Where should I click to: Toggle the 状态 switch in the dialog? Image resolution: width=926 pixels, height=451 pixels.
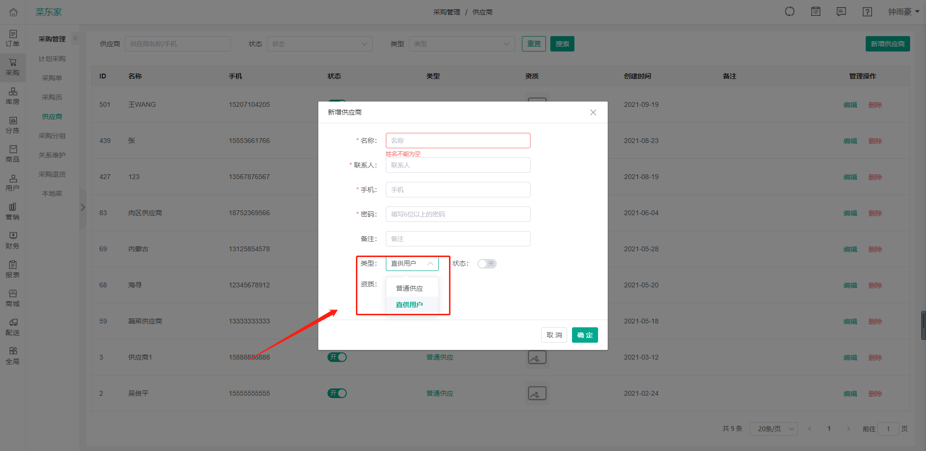pyautogui.click(x=487, y=264)
